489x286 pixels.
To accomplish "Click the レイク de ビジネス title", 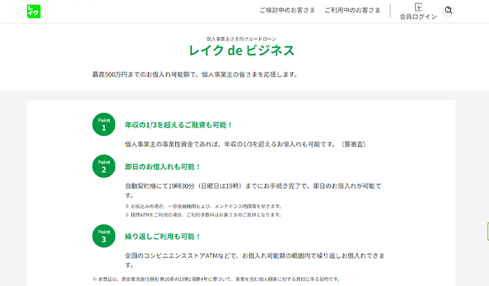I will [x=242, y=50].
